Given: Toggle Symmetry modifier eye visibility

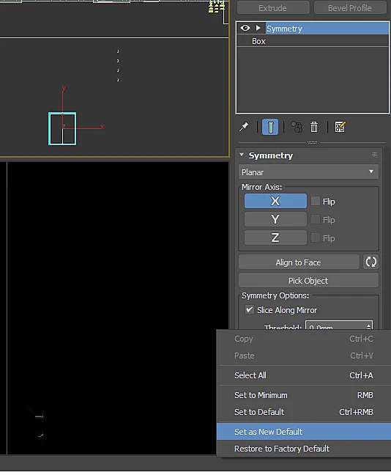Looking at the screenshot, I should point(245,28).
